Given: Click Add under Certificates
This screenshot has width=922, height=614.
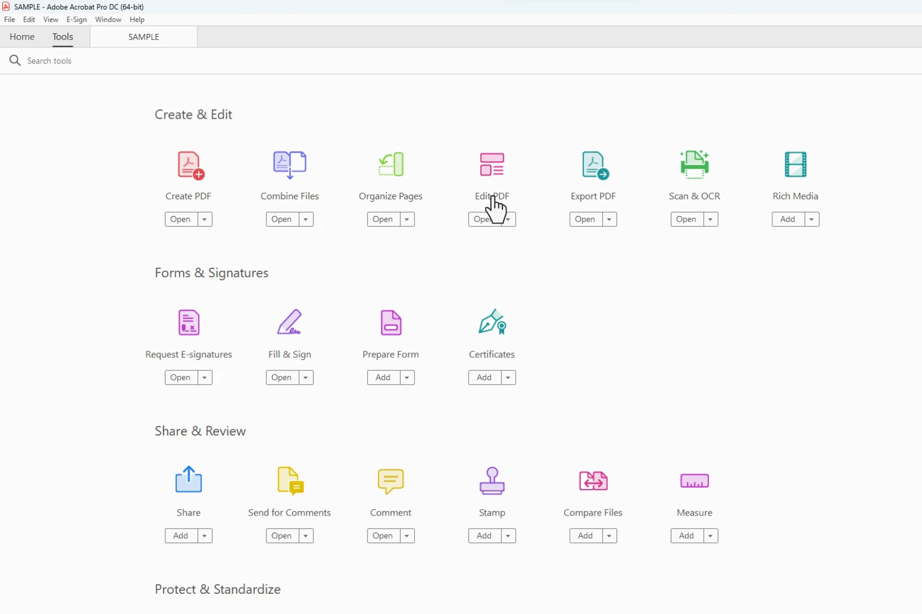Looking at the screenshot, I should pos(485,378).
